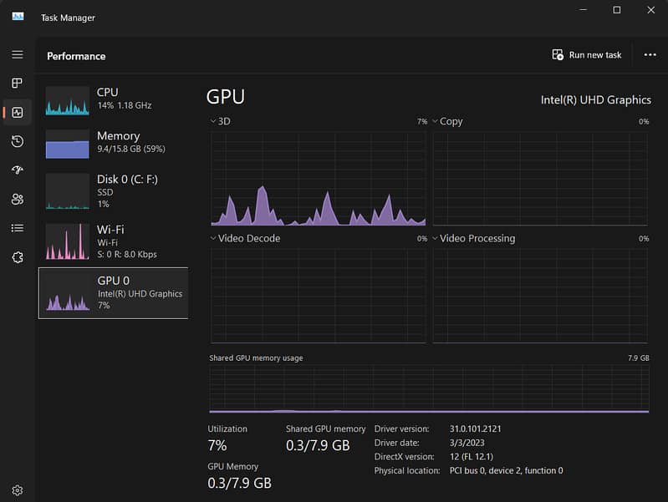This screenshot has height=502, width=668.
Task: Open the hamburger navigation menu
Action: 17,54
